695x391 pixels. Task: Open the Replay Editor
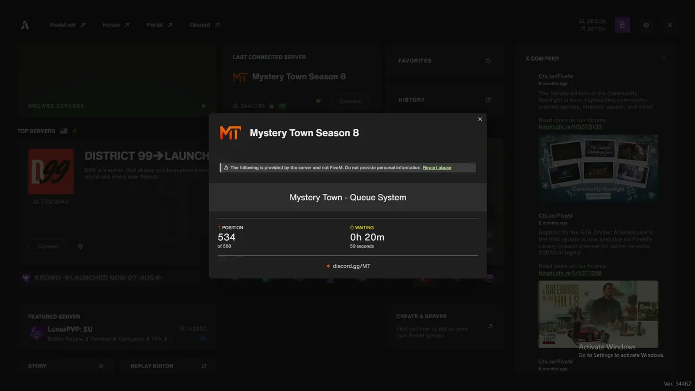point(168,366)
